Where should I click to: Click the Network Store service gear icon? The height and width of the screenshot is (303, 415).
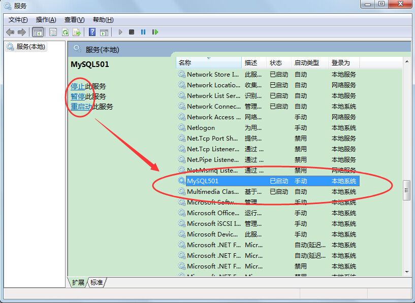click(181, 75)
